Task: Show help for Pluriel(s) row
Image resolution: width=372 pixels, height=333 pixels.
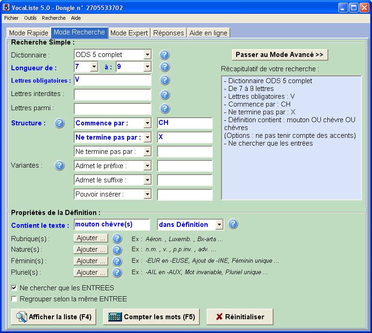Action: (117, 272)
